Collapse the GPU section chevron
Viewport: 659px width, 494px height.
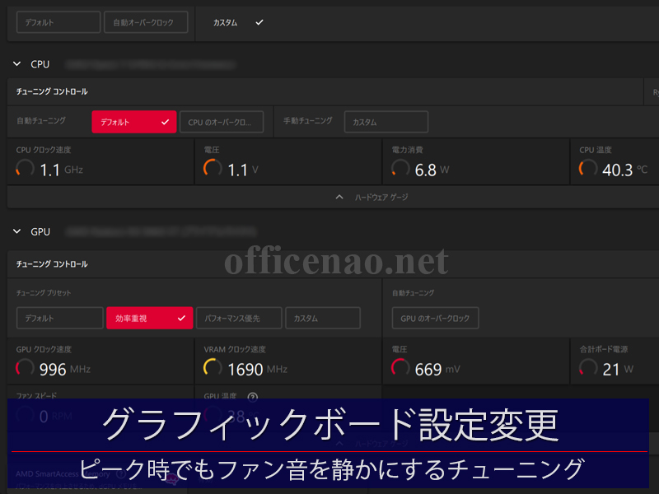coord(16,232)
